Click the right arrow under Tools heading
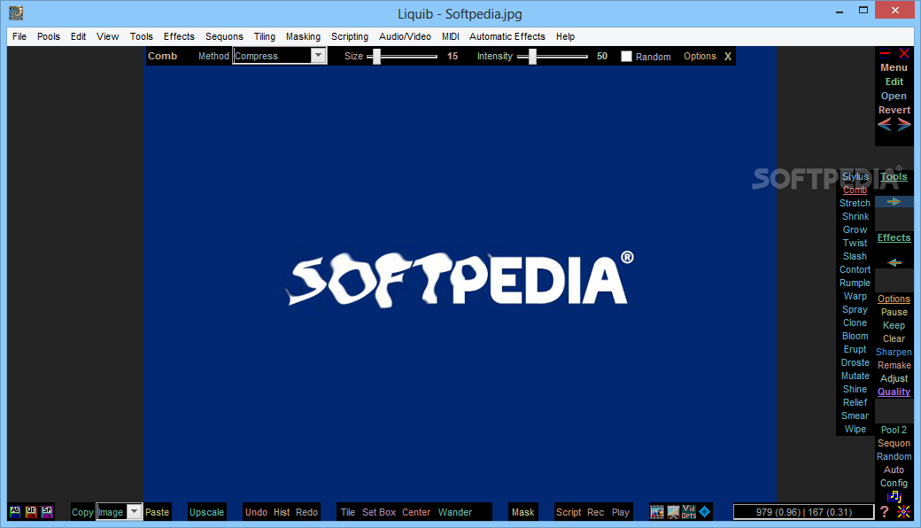This screenshot has width=921, height=528. click(x=894, y=201)
